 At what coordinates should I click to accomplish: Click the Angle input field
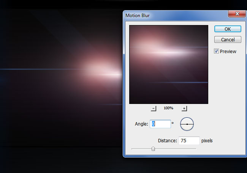pos(160,124)
